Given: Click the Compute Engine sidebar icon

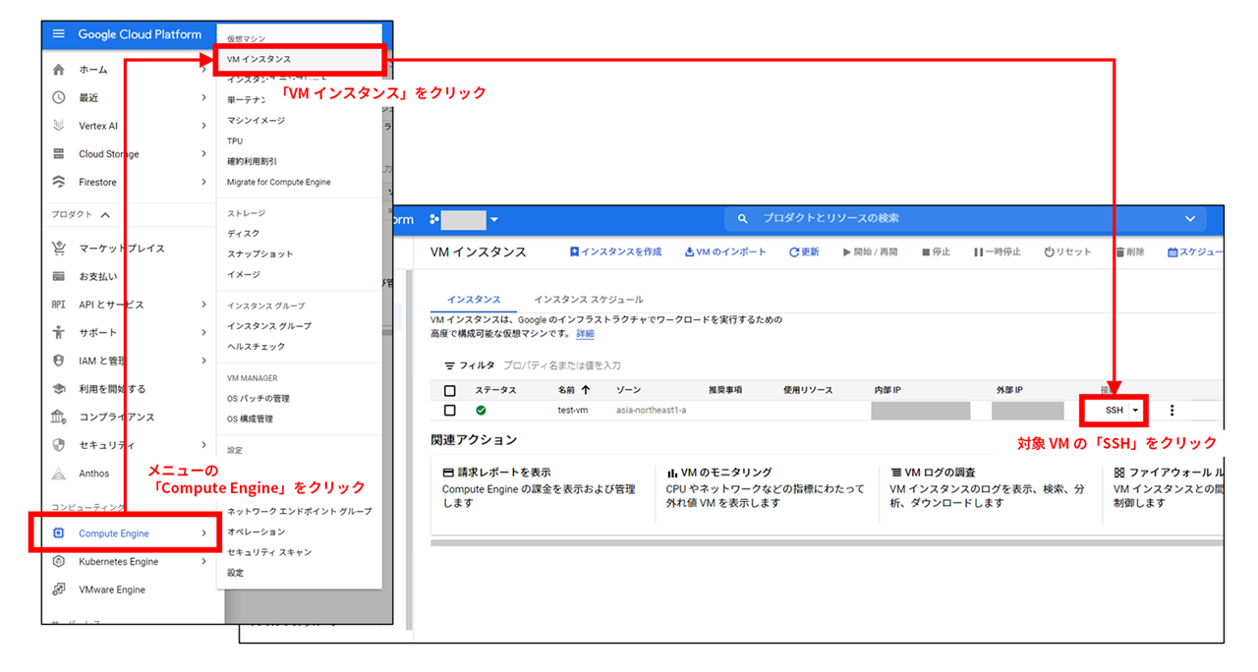Looking at the screenshot, I should point(60,533).
